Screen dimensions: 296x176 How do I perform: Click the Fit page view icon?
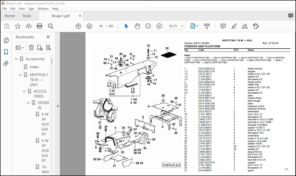[193, 26]
